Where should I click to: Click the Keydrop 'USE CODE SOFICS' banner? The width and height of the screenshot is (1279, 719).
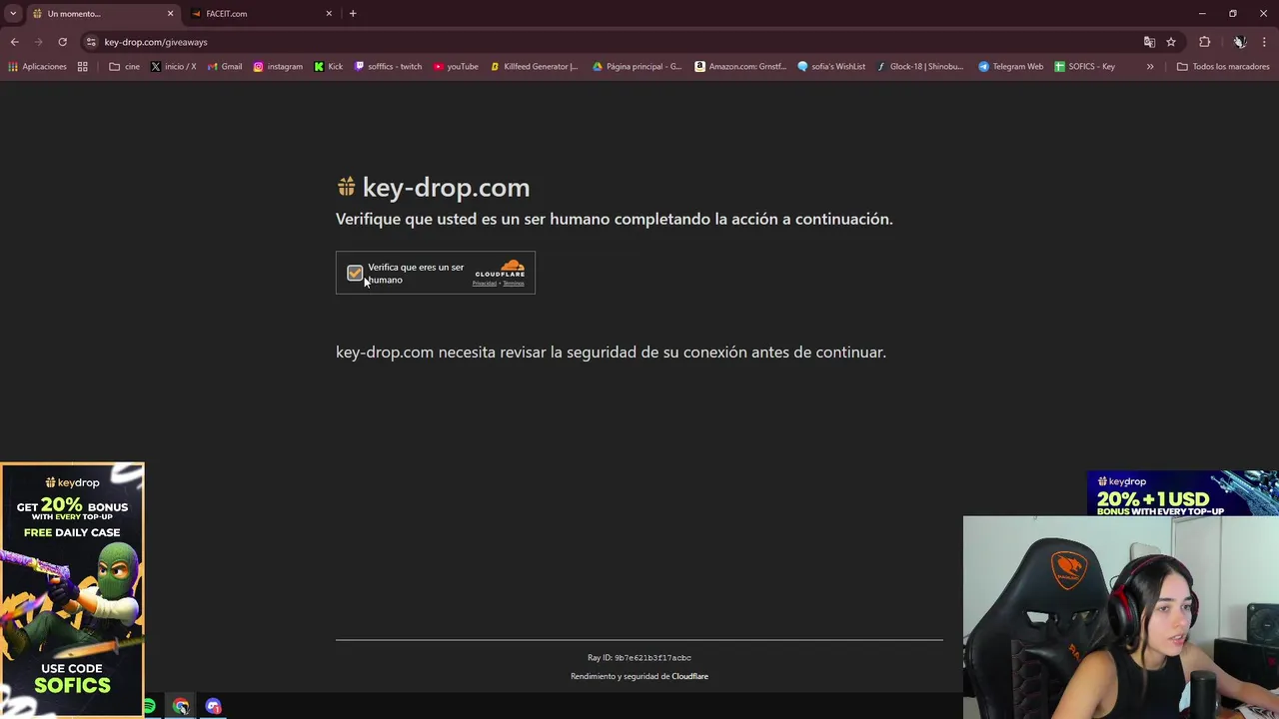[72, 589]
